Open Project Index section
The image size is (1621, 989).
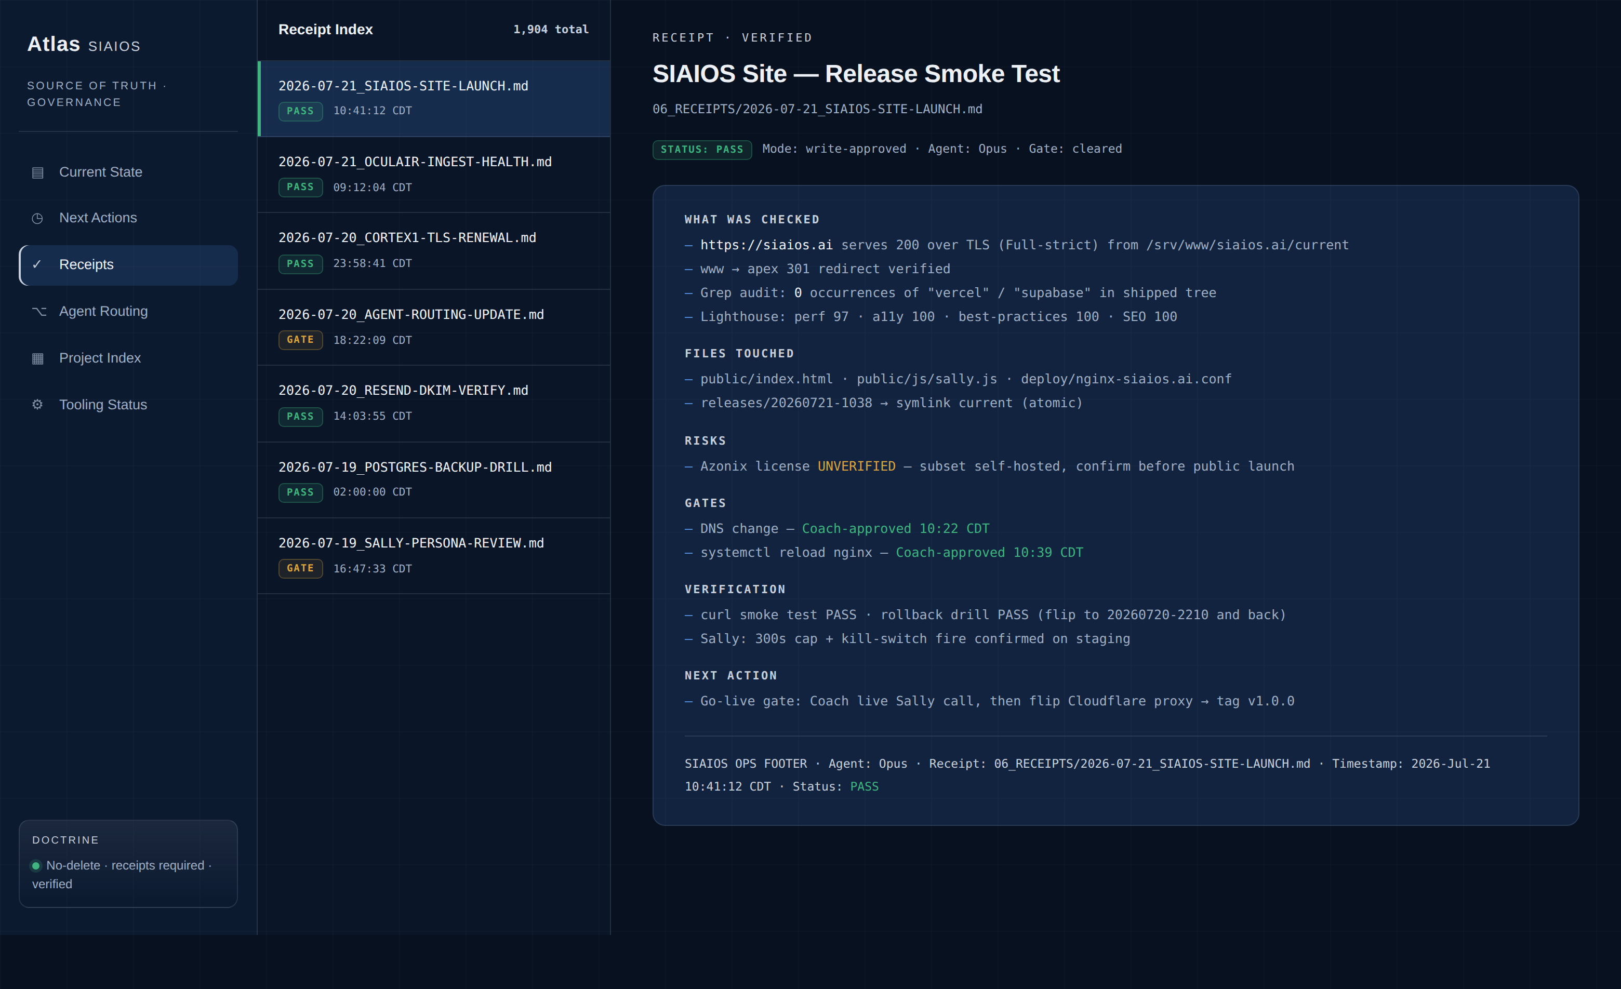pos(128,358)
